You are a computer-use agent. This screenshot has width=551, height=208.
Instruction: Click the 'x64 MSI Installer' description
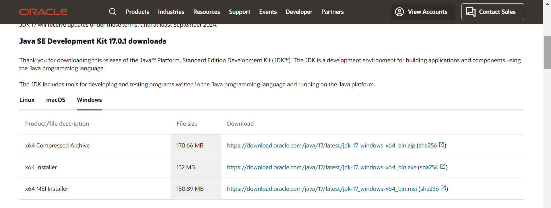[x=46, y=189]
